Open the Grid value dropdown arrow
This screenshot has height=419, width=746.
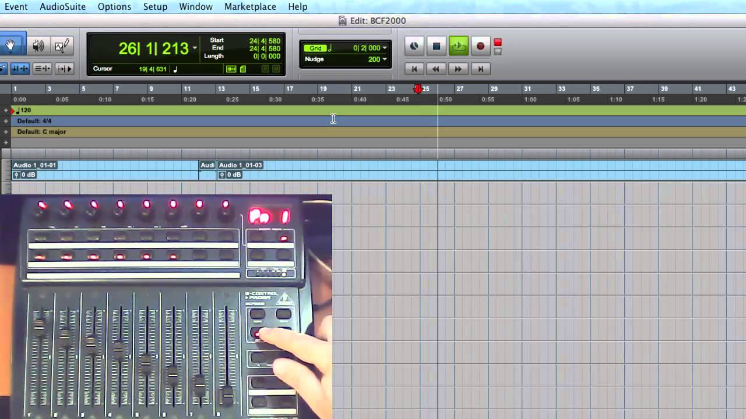click(385, 48)
